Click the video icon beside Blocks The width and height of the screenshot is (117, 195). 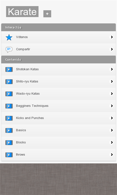(9, 142)
